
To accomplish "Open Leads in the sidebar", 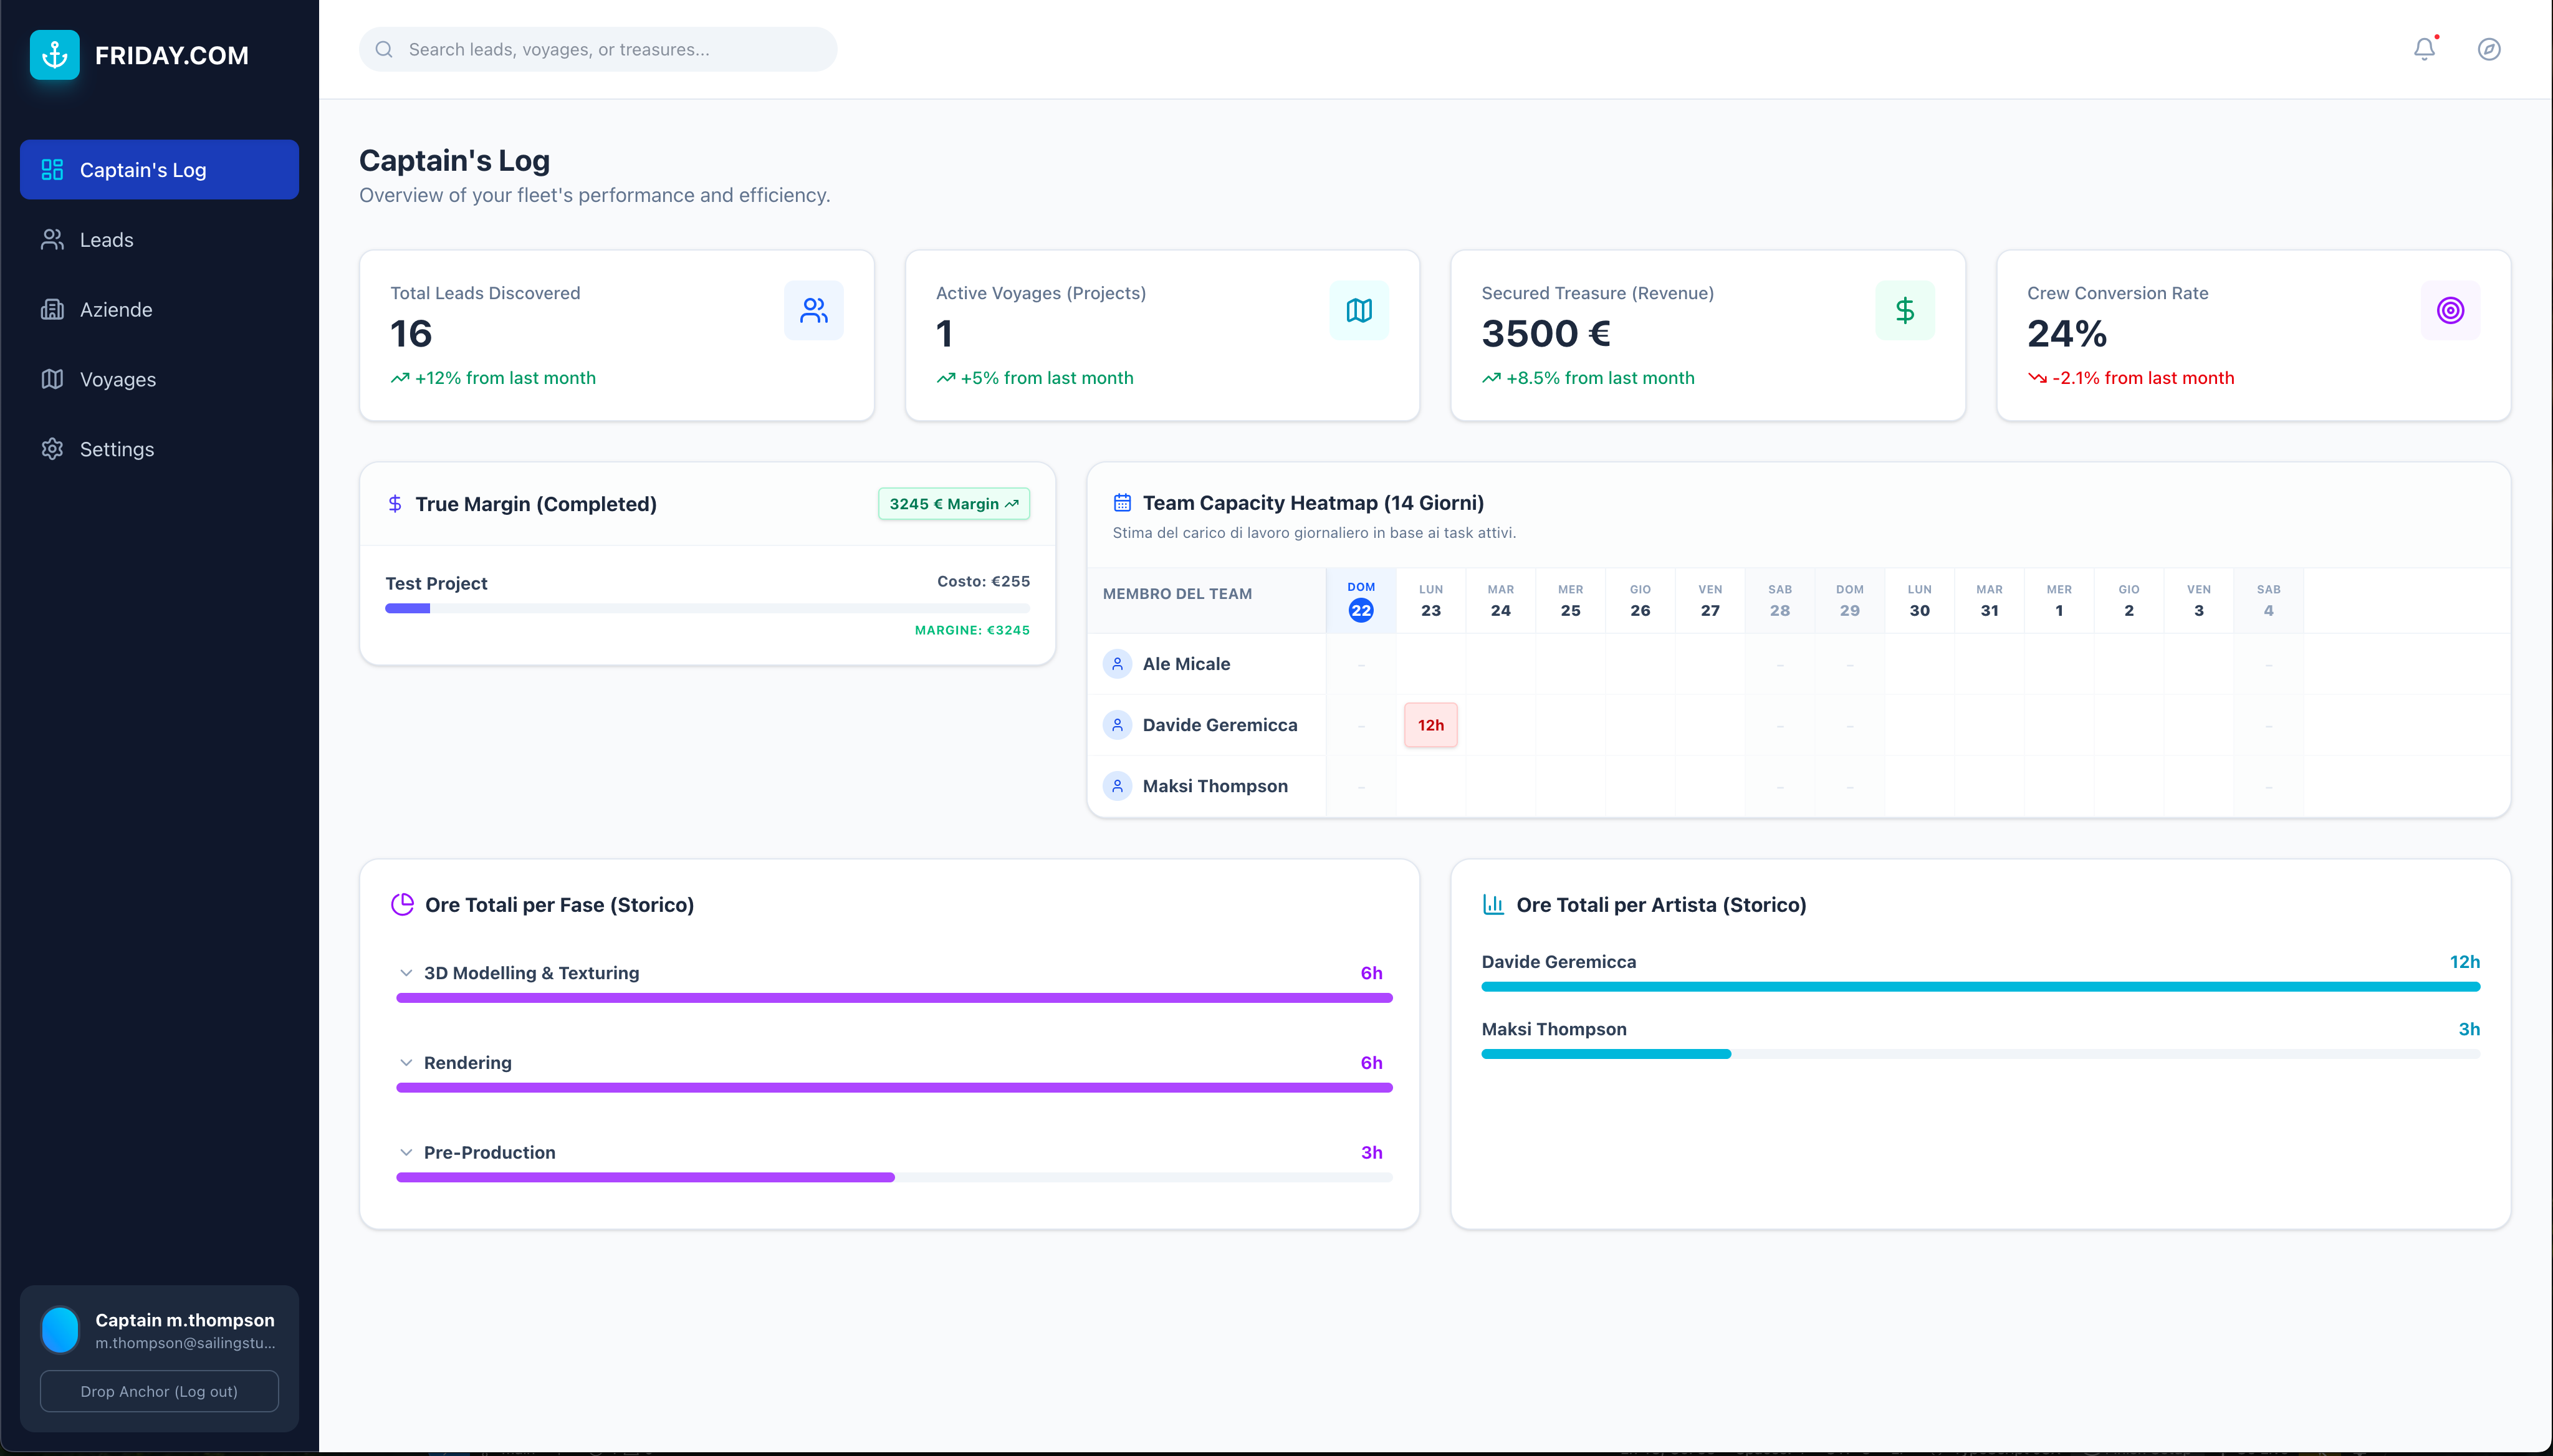I will pyautogui.click(x=106, y=240).
